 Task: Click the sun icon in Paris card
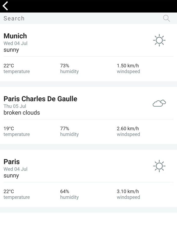coord(159,166)
